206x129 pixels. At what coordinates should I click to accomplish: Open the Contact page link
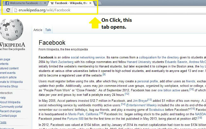point(8,116)
